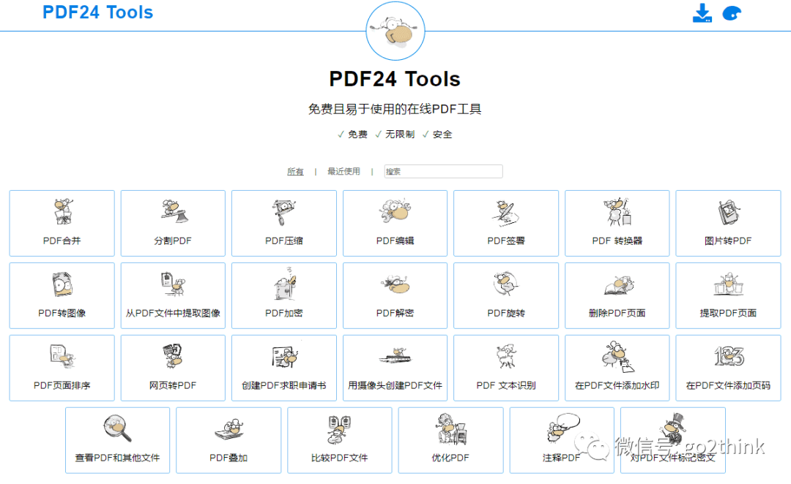Open the PDF叠加 tool card
Viewport: 791px width, 484px height.
(x=229, y=440)
